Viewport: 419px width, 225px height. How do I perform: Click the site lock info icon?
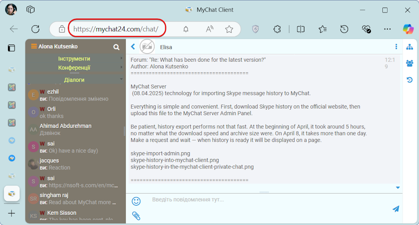click(62, 29)
